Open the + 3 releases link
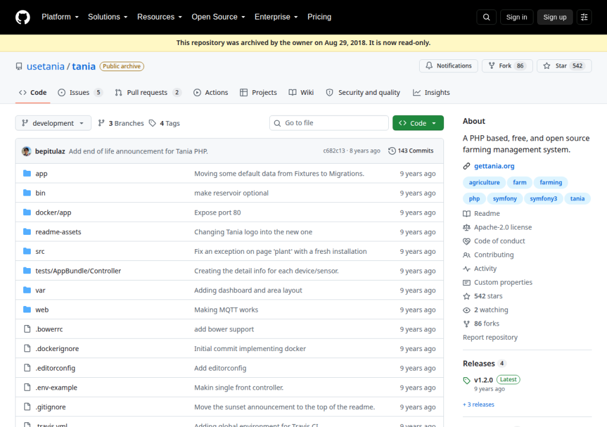 click(478, 404)
